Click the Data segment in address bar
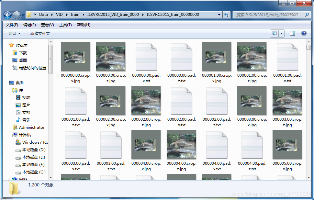The image size is (314, 200). (x=43, y=15)
